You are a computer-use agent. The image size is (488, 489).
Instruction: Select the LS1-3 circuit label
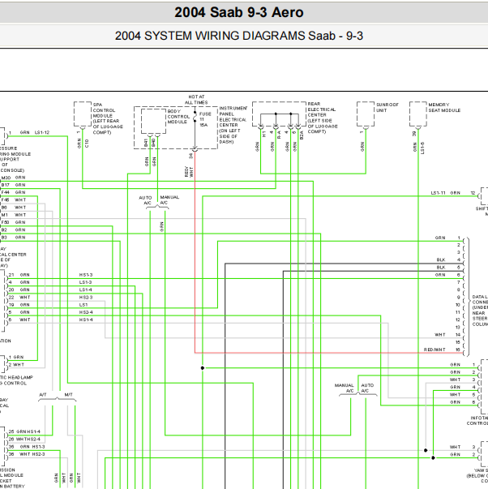coord(85,282)
